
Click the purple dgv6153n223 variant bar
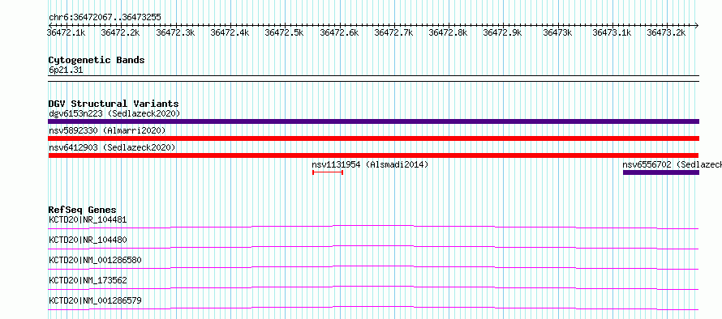click(373, 121)
